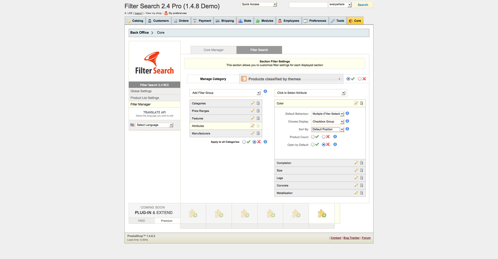Open the Customers tab
The height and width of the screenshot is (259, 498).
158,21
